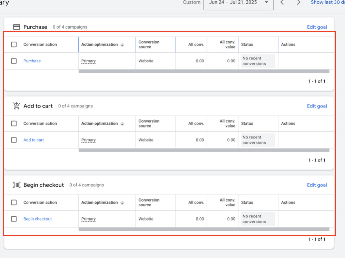The image size is (345, 258).
Task: Click sort arrow in Begin checkout table Action optimization
Action: tap(122, 203)
